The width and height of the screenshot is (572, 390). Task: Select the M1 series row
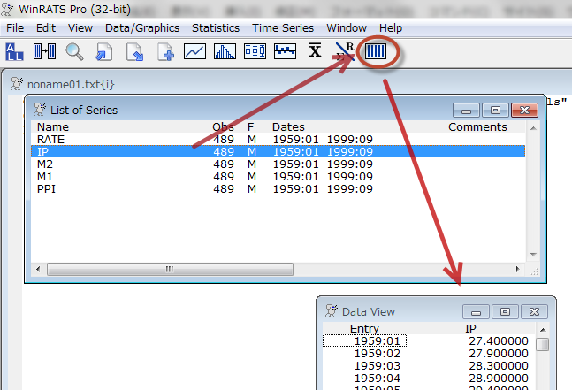(x=278, y=177)
